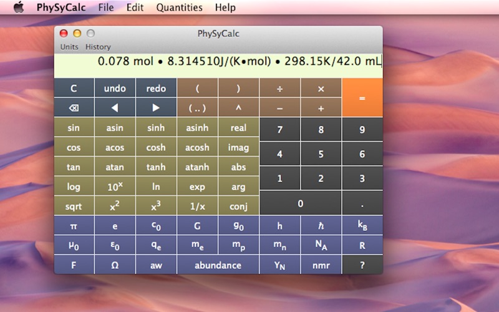This screenshot has width=499, height=312.
Task: Click the backspace delete key icon
Action: (74, 108)
